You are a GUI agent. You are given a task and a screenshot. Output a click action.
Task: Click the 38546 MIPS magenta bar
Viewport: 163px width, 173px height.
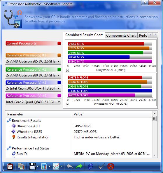110,61
